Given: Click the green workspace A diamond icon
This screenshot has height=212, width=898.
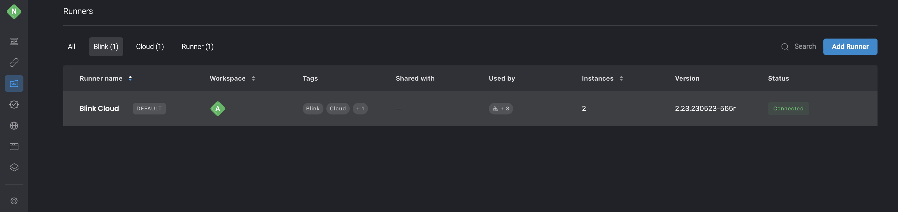Looking at the screenshot, I should (217, 108).
